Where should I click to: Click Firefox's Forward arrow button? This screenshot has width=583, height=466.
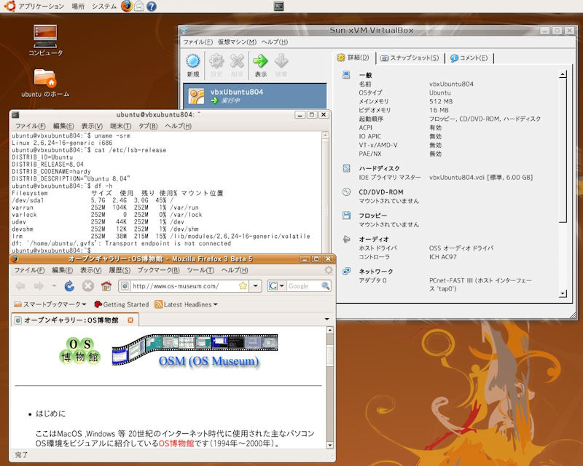39,285
